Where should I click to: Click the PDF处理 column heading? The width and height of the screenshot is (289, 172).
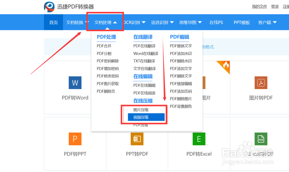pyautogui.click(x=106, y=37)
